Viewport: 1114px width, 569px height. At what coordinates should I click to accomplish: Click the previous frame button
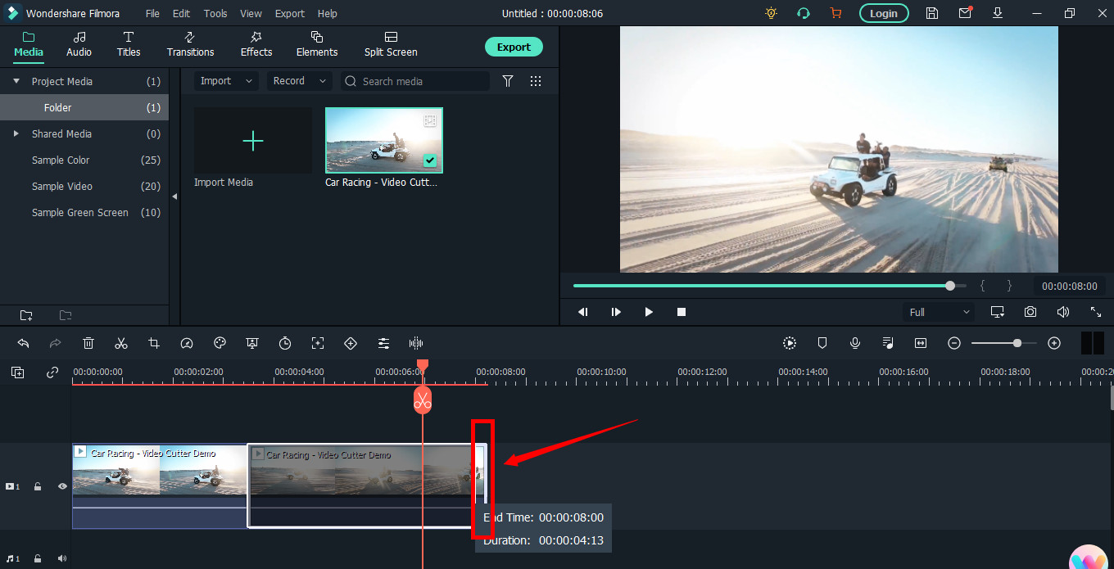583,312
